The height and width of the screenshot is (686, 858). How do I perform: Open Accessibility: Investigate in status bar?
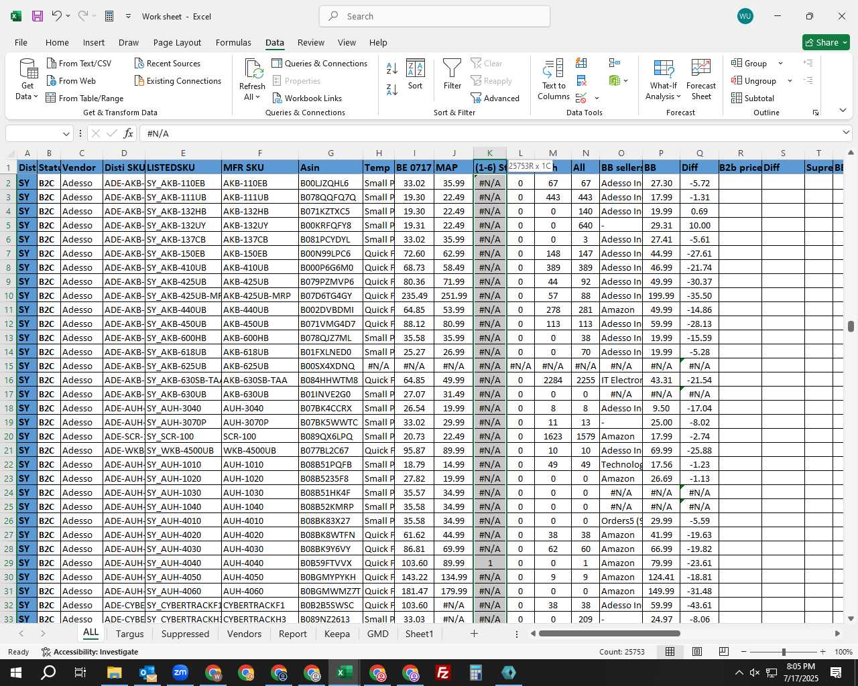coord(90,652)
